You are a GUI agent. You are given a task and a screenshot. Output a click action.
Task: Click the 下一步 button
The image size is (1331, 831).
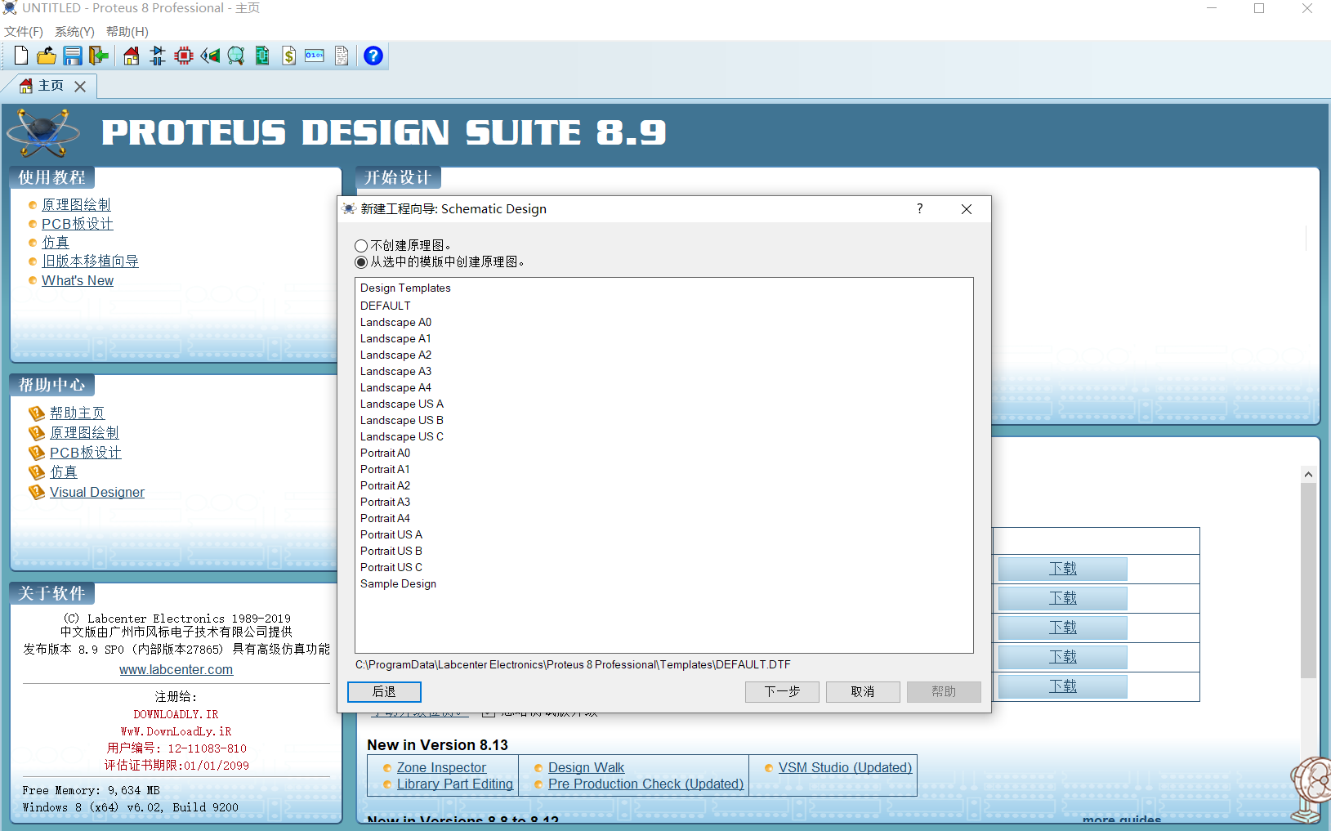pos(782,692)
